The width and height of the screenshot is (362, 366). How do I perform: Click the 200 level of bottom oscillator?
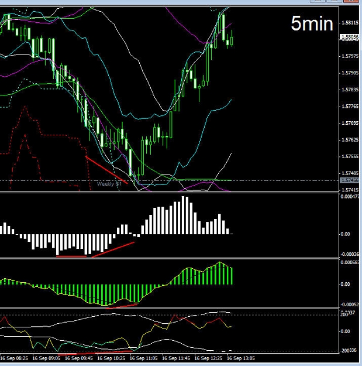tap(344, 314)
